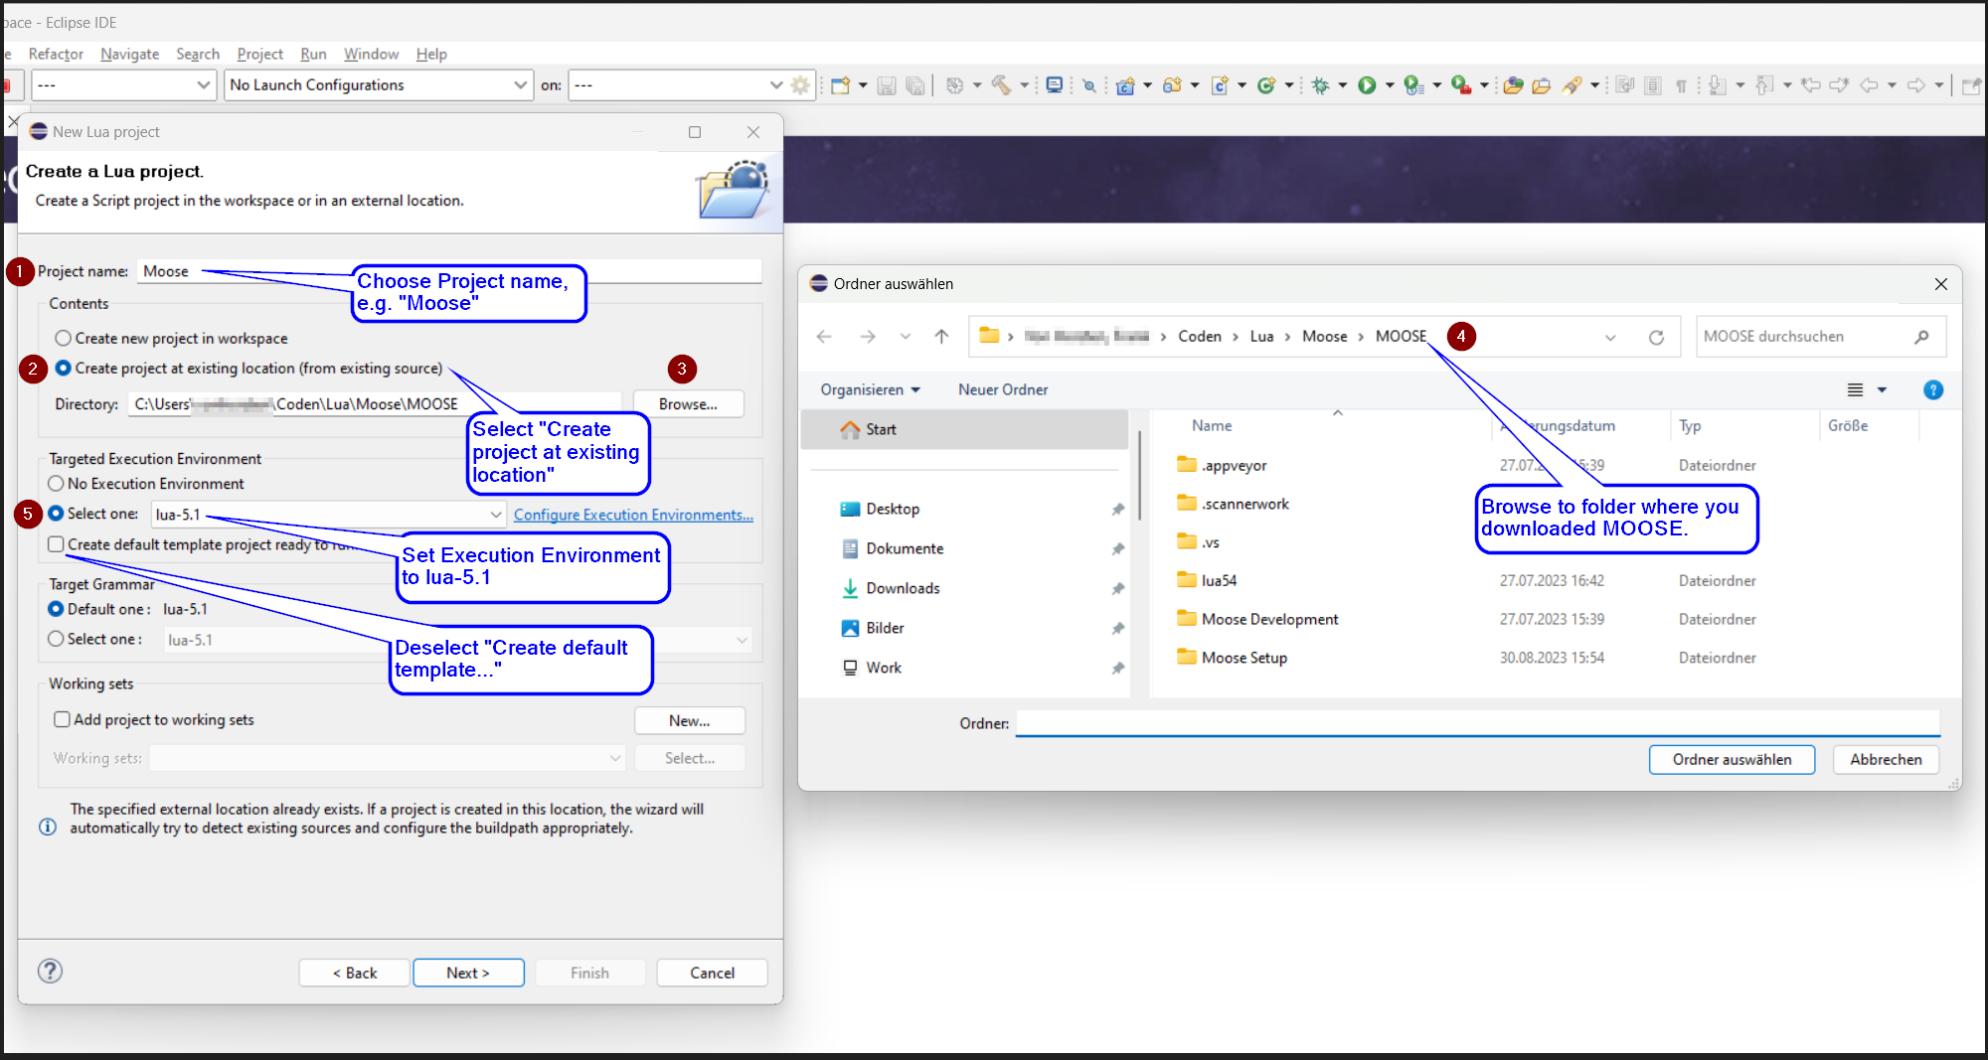Click the 'Next >' button in the wizard
The width and height of the screenshot is (1988, 1060).
click(x=468, y=972)
